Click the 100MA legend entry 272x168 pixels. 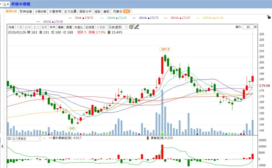pos(210,18)
